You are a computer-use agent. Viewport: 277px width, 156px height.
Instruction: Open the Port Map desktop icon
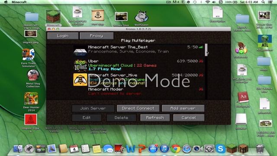[98, 16]
